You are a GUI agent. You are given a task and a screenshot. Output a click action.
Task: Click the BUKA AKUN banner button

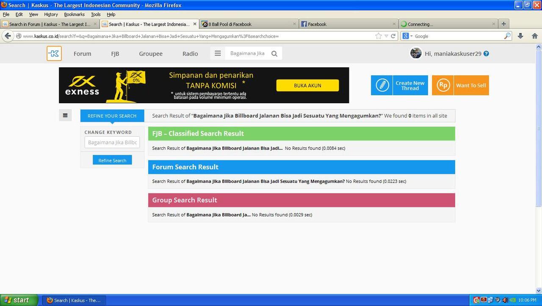click(307, 85)
